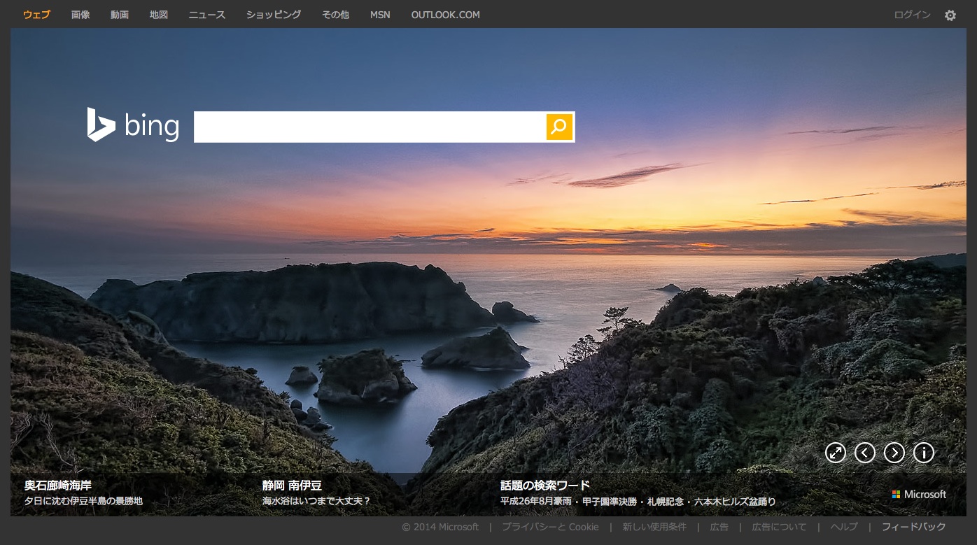Open image info icon
Image resolution: width=977 pixels, height=545 pixels.
click(x=923, y=453)
